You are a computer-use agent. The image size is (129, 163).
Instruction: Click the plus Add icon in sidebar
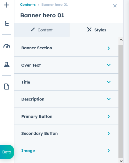(x=7, y=5)
